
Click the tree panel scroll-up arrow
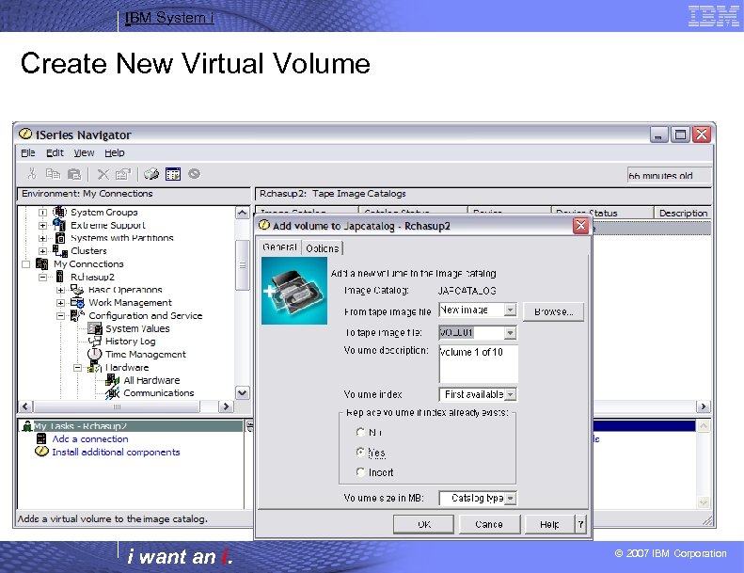[243, 213]
